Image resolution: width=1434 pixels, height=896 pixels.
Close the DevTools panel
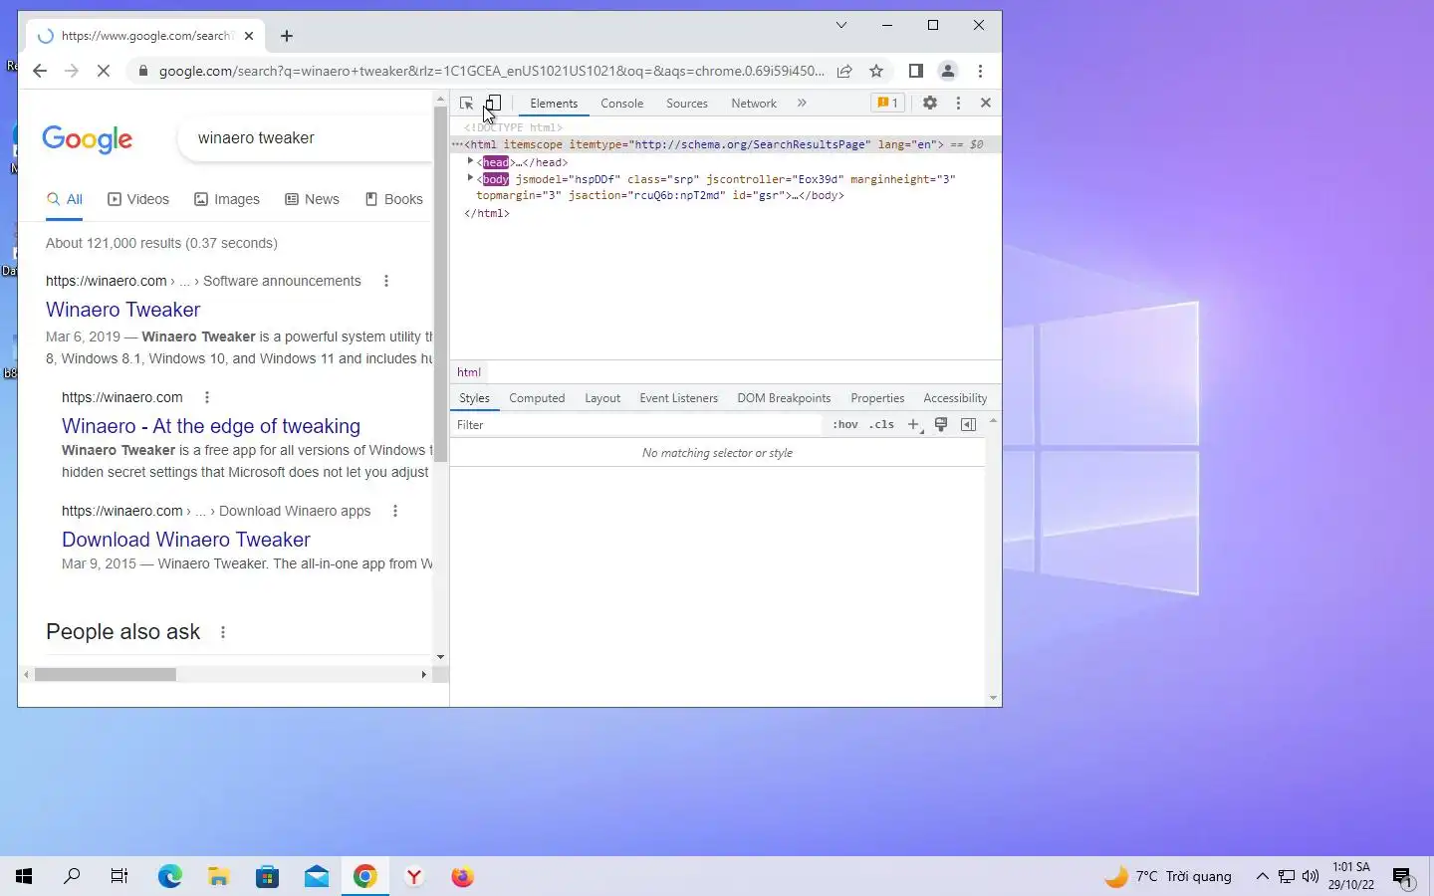[x=986, y=103]
